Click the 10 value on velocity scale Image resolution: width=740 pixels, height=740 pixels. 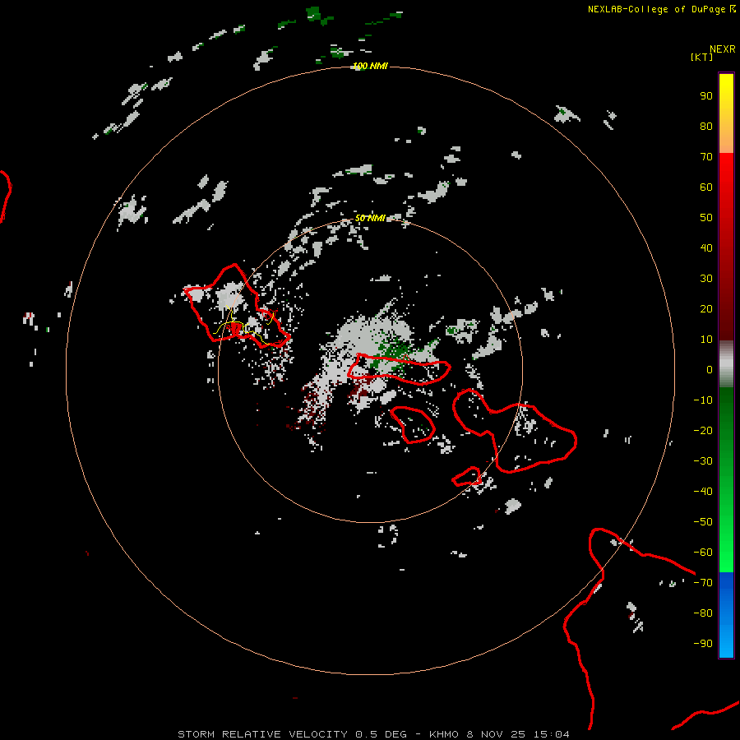706,340
